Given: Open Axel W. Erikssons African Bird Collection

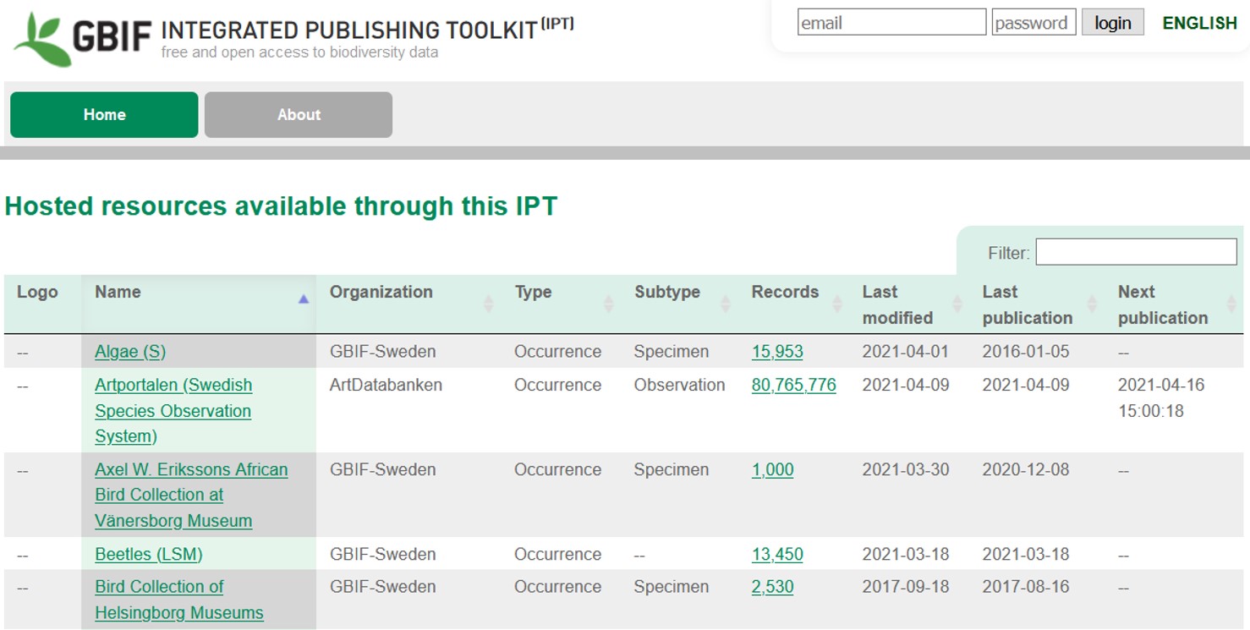Looking at the screenshot, I should [191, 495].
